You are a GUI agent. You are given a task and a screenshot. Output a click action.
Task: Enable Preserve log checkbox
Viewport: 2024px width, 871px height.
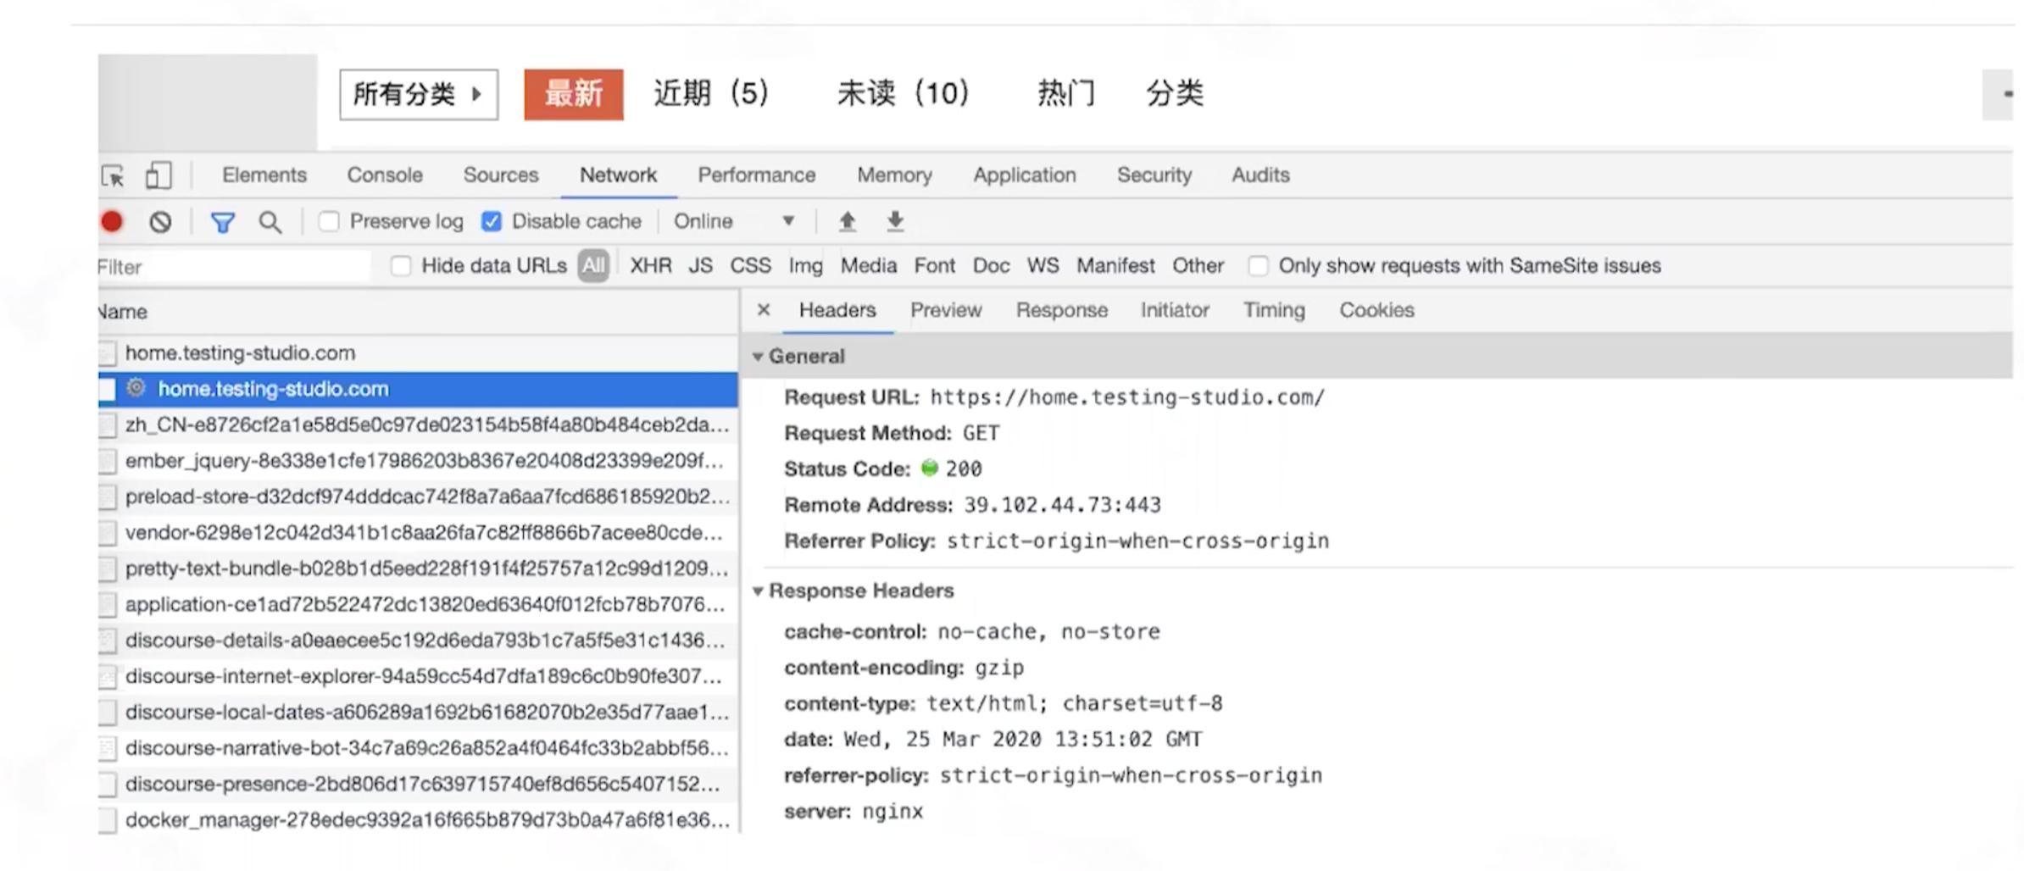(x=329, y=222)
